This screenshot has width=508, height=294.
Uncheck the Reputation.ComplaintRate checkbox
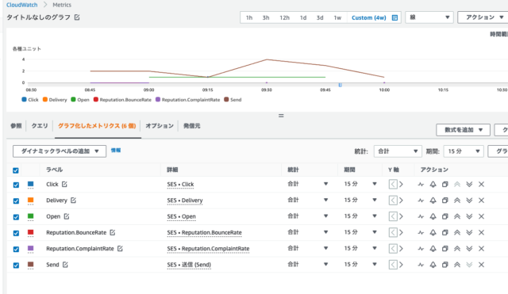coord(16,249)
